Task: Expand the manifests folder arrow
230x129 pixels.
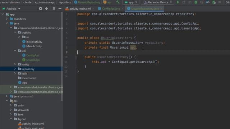Action: [7, 19]
